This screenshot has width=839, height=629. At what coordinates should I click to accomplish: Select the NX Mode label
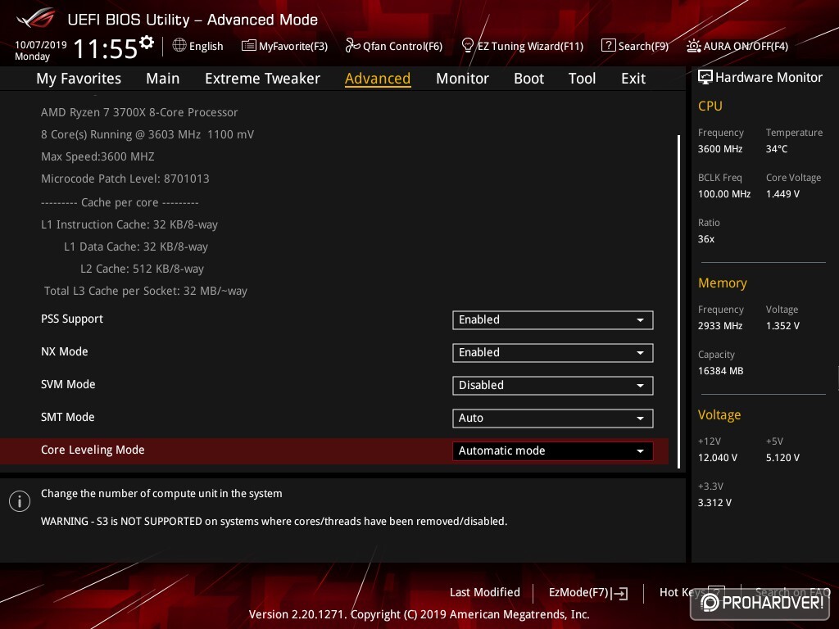click(64, 351)
